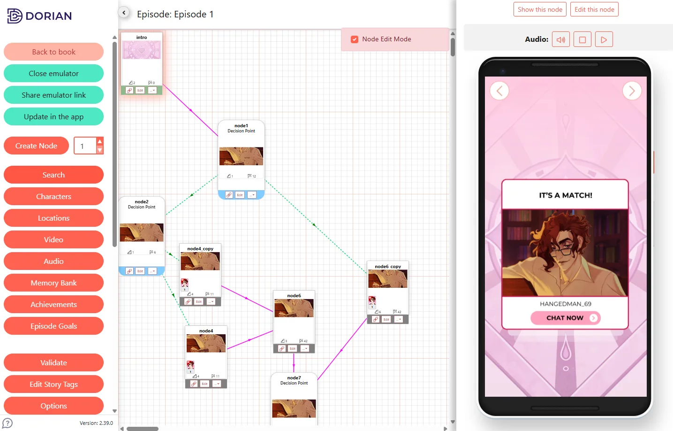Click the intro node heart thumbnail

coord(142,50)
